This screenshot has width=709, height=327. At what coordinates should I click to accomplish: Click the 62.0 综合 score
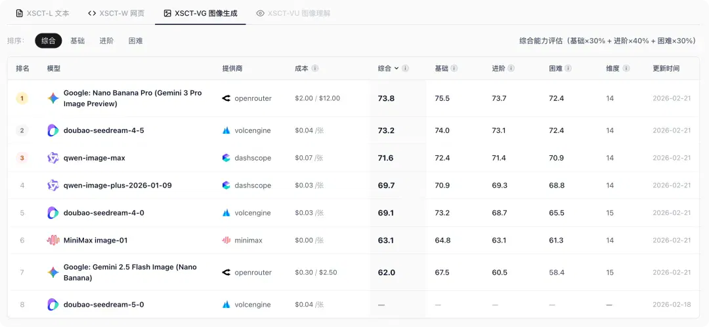(x=386, y=273)
